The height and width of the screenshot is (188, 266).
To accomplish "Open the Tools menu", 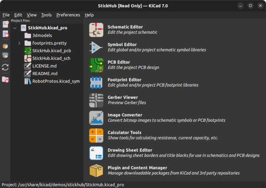I will tap(46, 15).
